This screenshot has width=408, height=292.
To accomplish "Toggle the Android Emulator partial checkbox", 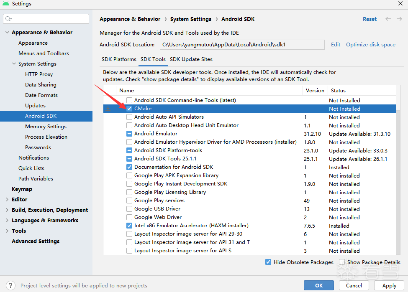I will click(129, 134).
